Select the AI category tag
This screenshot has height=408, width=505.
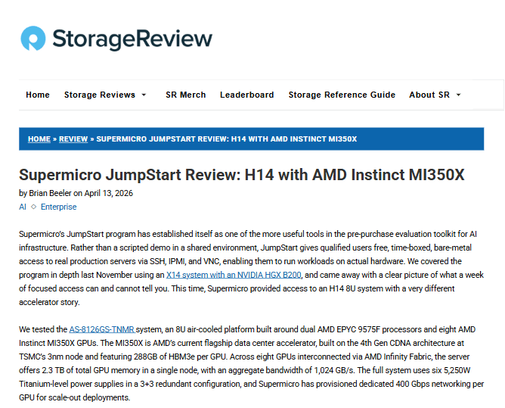click(23, 207)
